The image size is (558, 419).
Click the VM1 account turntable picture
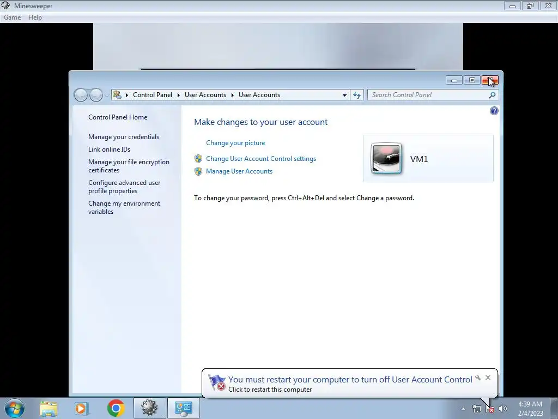coord(386,158)
